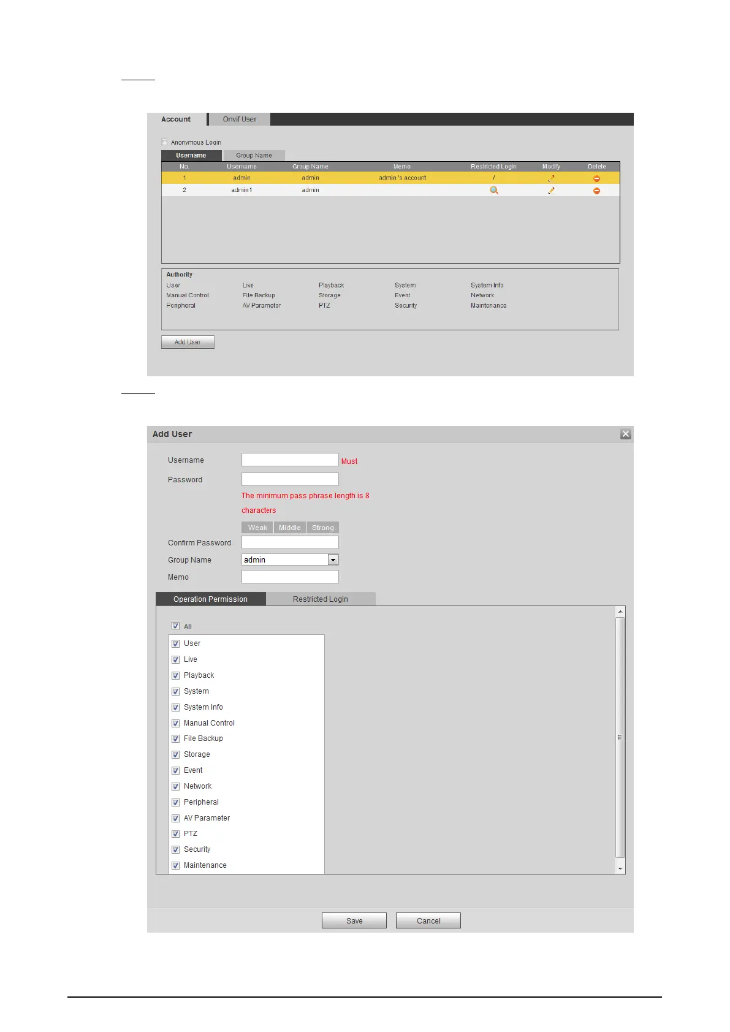The image size is (730, 1032).
Task: Open the Group Name dropdown
Action: pyautogui.click(x=333, y=560)
